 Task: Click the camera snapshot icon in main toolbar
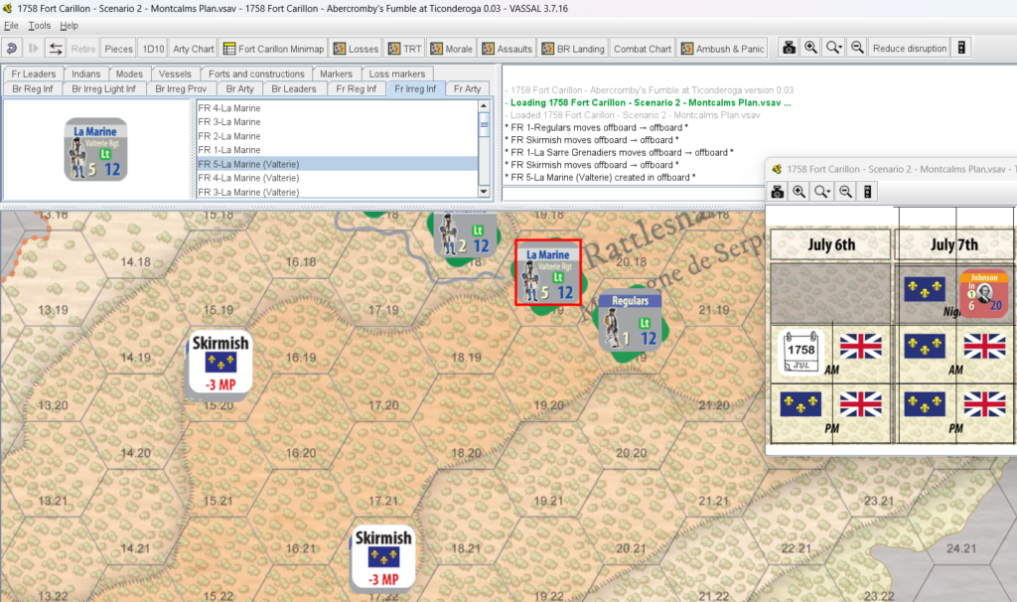tap(789, 48)
